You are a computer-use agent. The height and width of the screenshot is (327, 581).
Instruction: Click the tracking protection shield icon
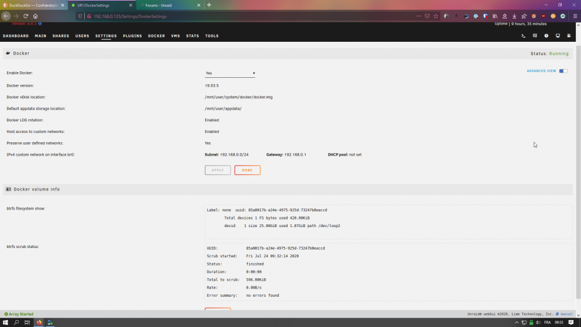tap(80, 16)
